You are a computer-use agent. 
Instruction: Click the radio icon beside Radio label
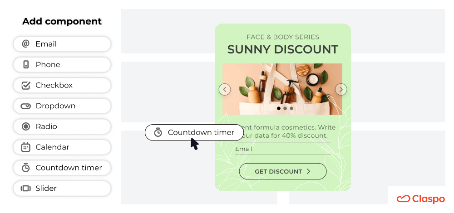click(x=26, y=126)
